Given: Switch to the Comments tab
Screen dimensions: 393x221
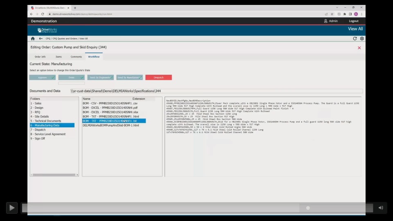Looking at the screenshot, I should click(x=76, y=56).
